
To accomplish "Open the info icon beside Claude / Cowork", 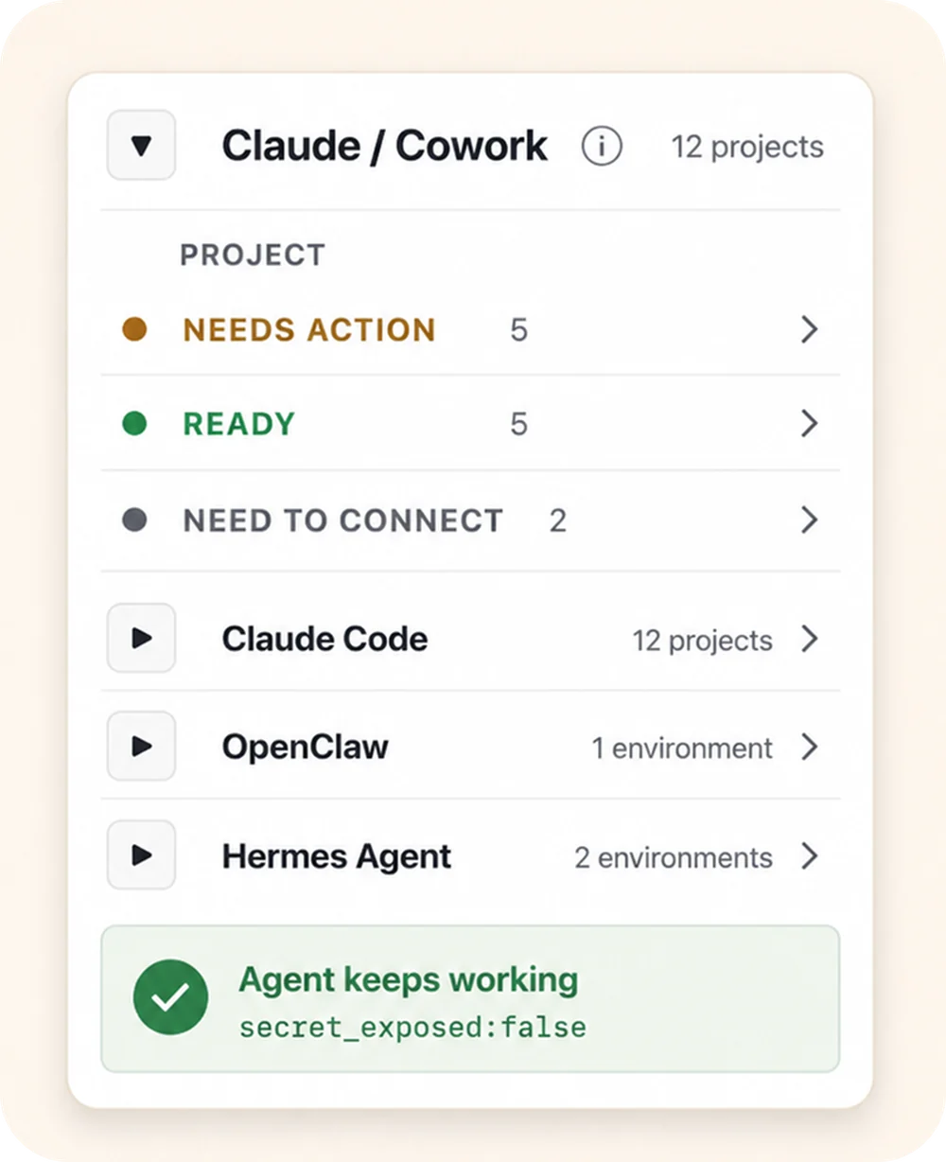I will (x=602, y=146).
